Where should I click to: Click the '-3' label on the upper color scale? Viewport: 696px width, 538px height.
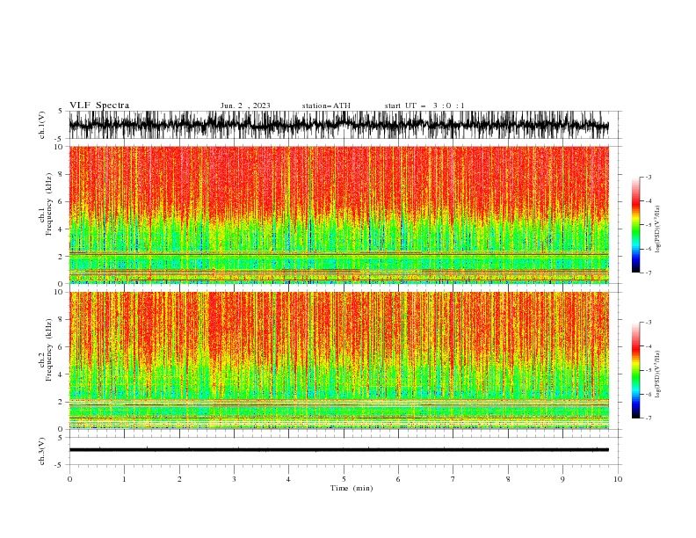[648, 177]
